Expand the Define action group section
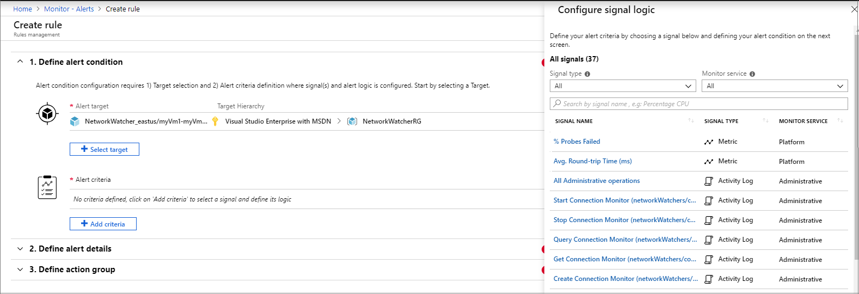The width and height of the screenshot is (859, 294). [20, 269]
